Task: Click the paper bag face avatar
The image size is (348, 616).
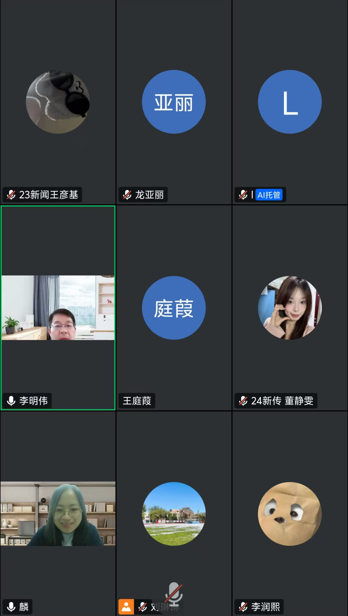Action: [290, 514]
